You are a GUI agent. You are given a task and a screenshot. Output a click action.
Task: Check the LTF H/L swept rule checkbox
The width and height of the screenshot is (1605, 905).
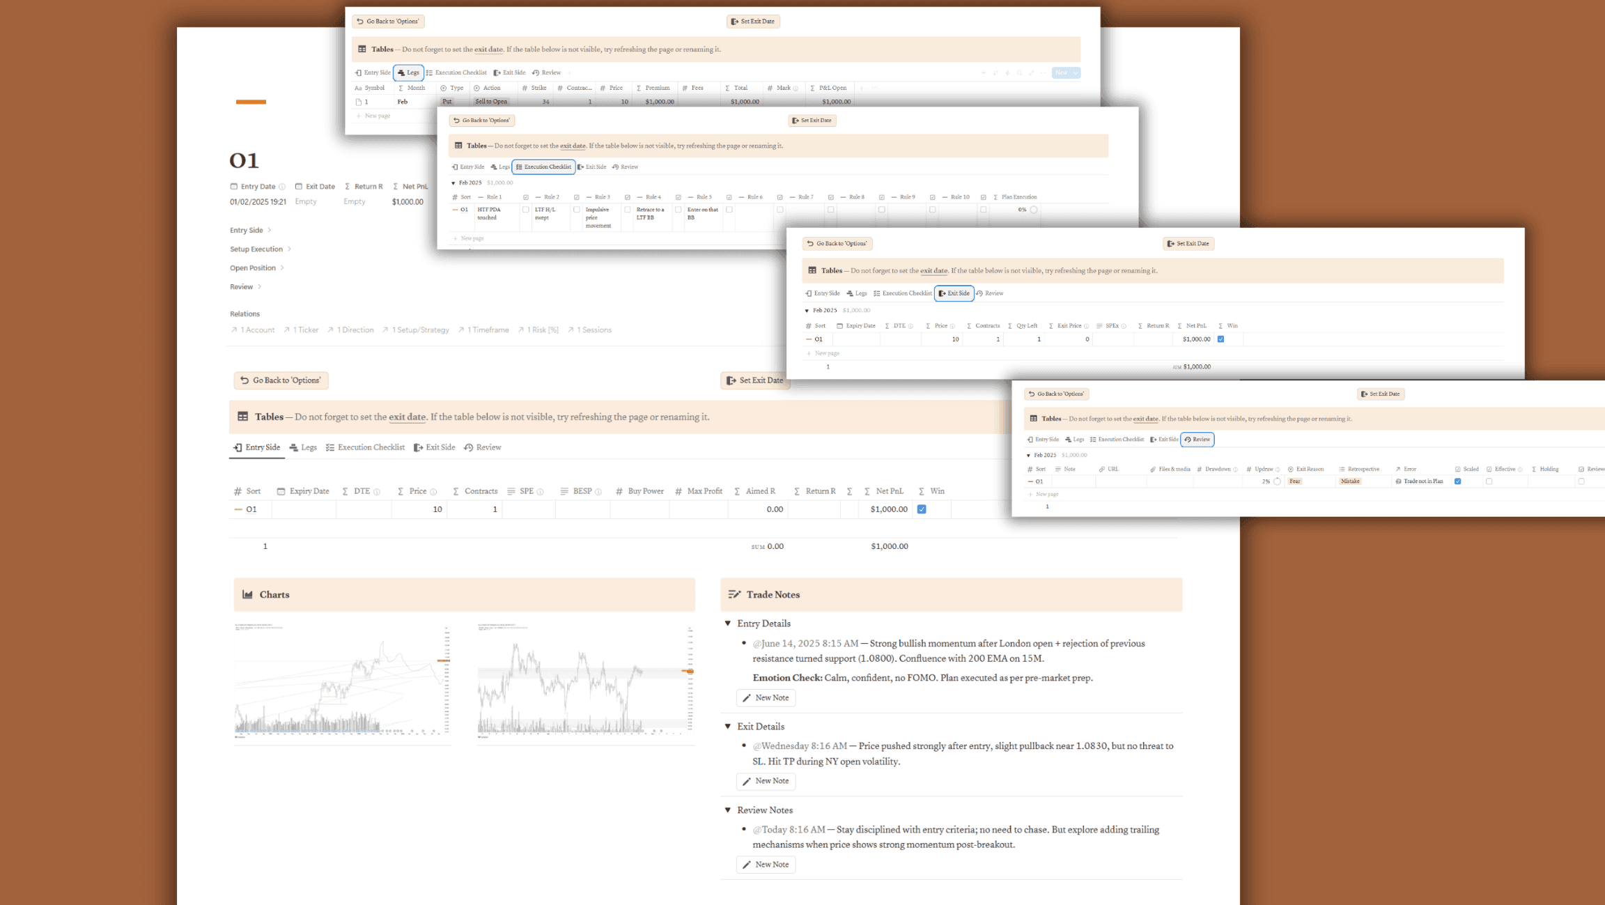tap(577, 210)
